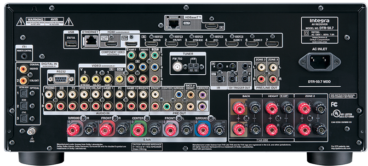Click the '5.1ch' speaker section label
The height and width of the screenshot is (166, 368).
(x=147, y=139)
